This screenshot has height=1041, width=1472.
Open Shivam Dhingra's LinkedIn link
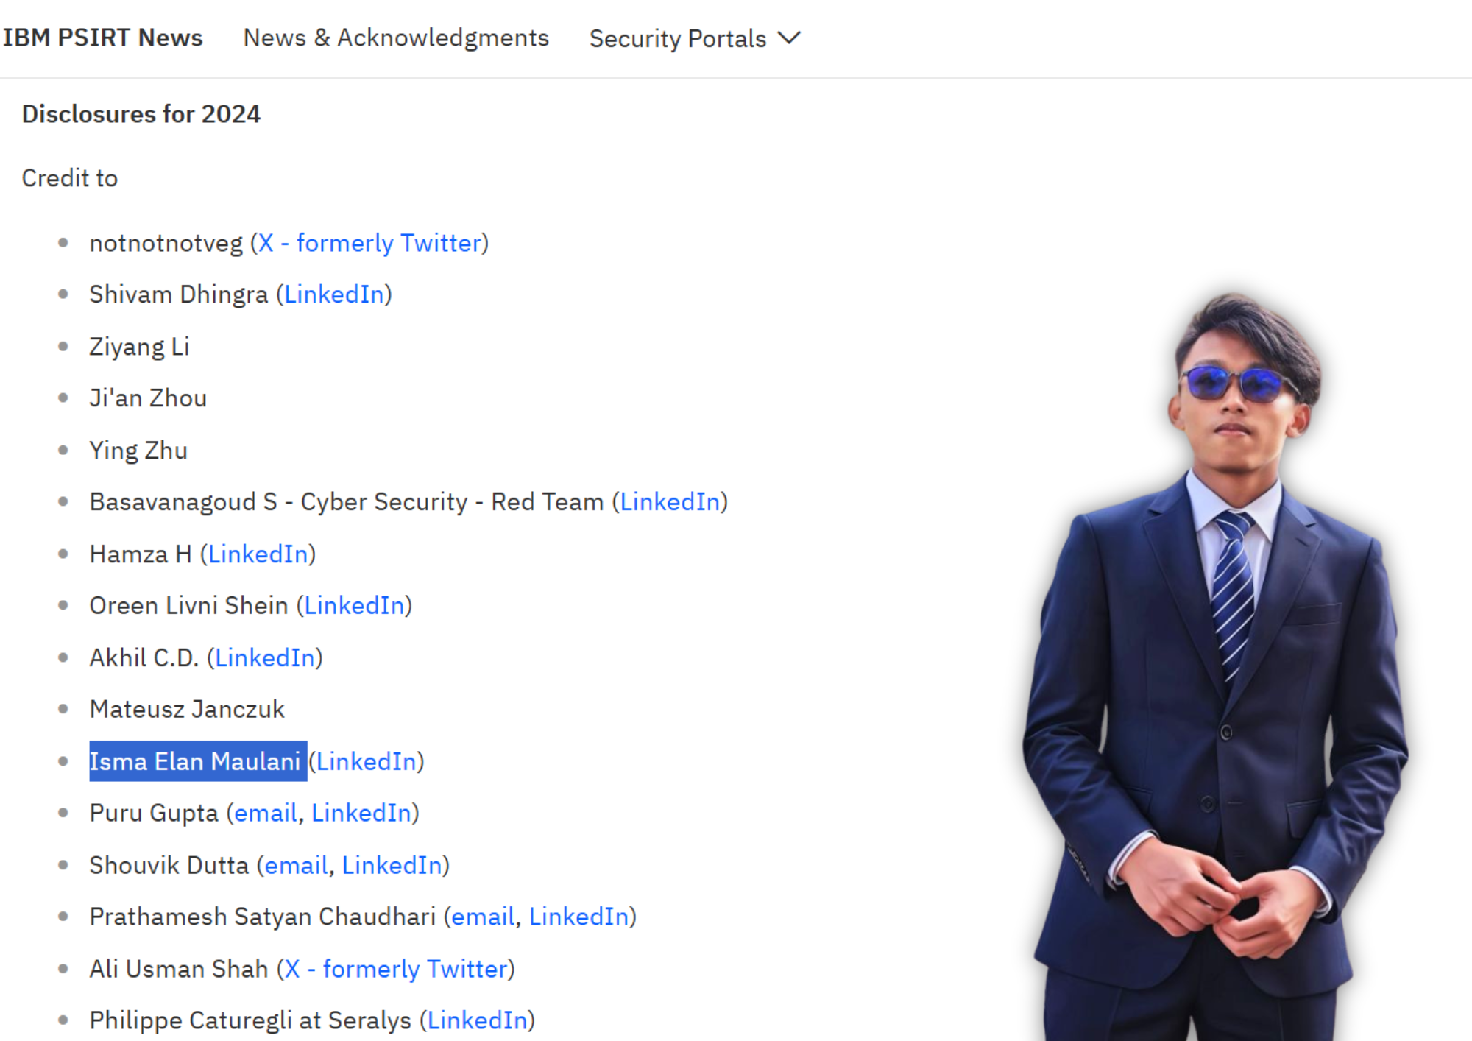click(334, 294)
